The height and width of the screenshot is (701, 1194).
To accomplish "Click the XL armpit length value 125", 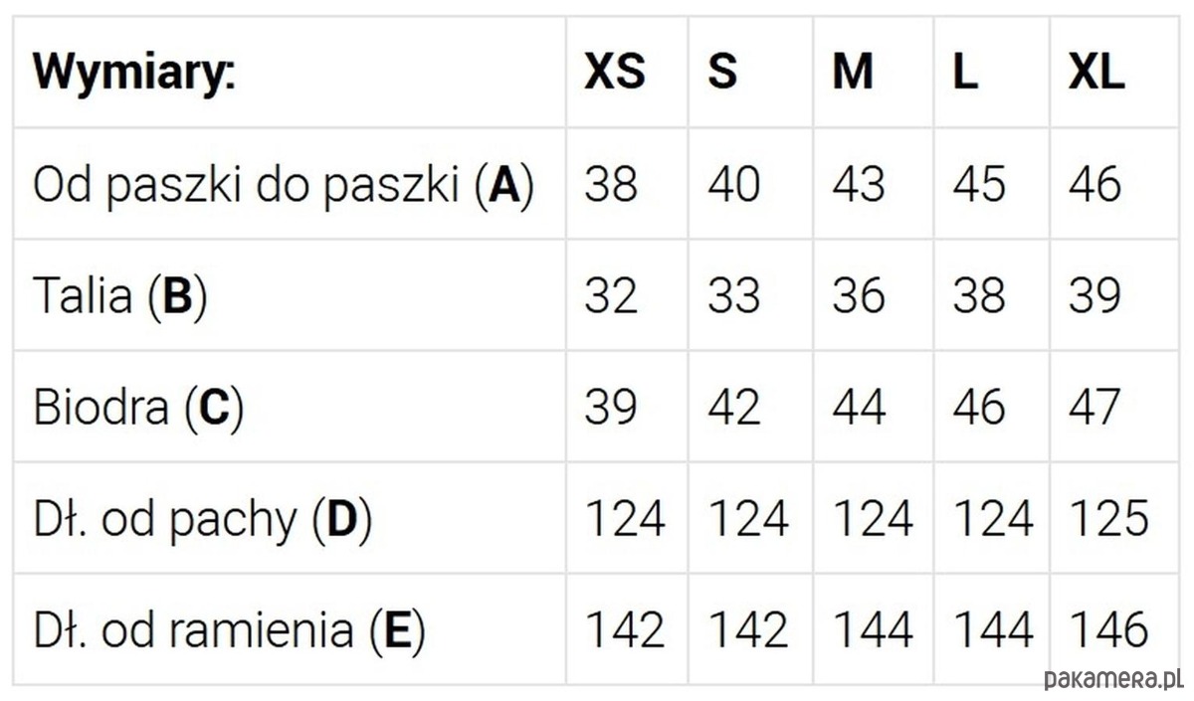I will pos(1108,519).
